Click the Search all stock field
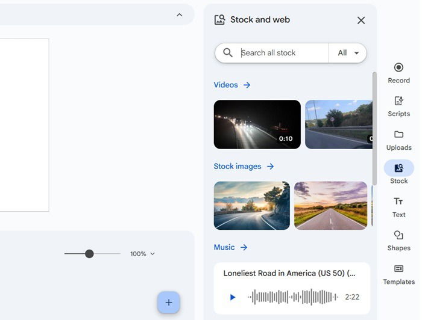422x320 pixels. (x=282, y=53)
